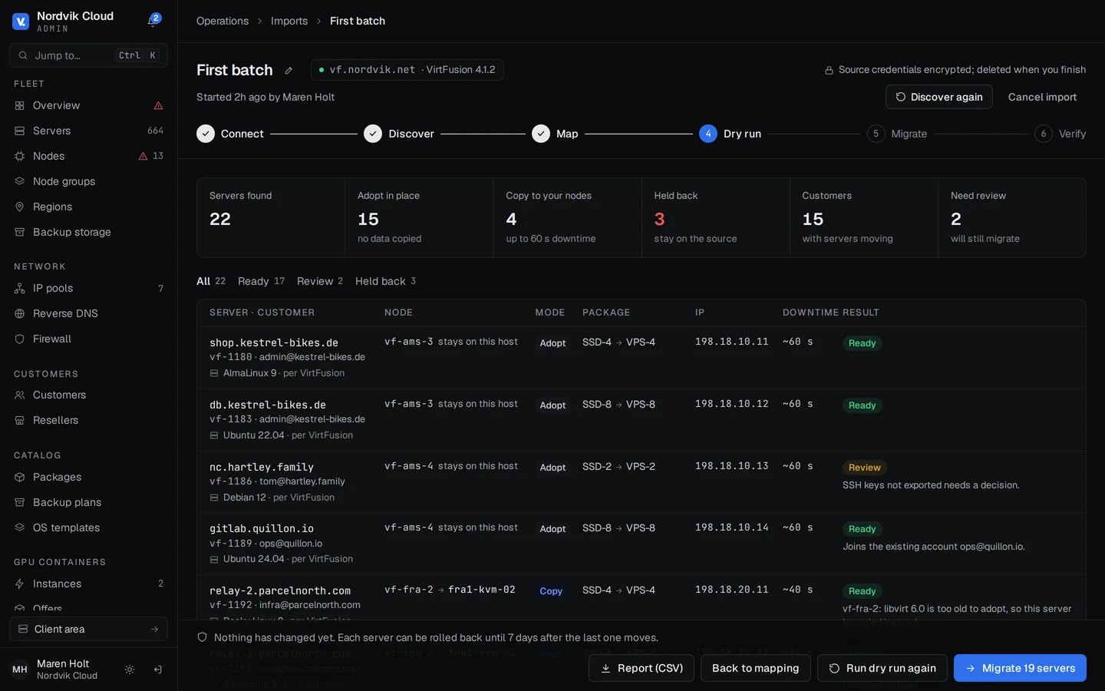Click the Reverse DNS globe icon
This screenshot has width=1105, height=691.
[x=20, y=313]
